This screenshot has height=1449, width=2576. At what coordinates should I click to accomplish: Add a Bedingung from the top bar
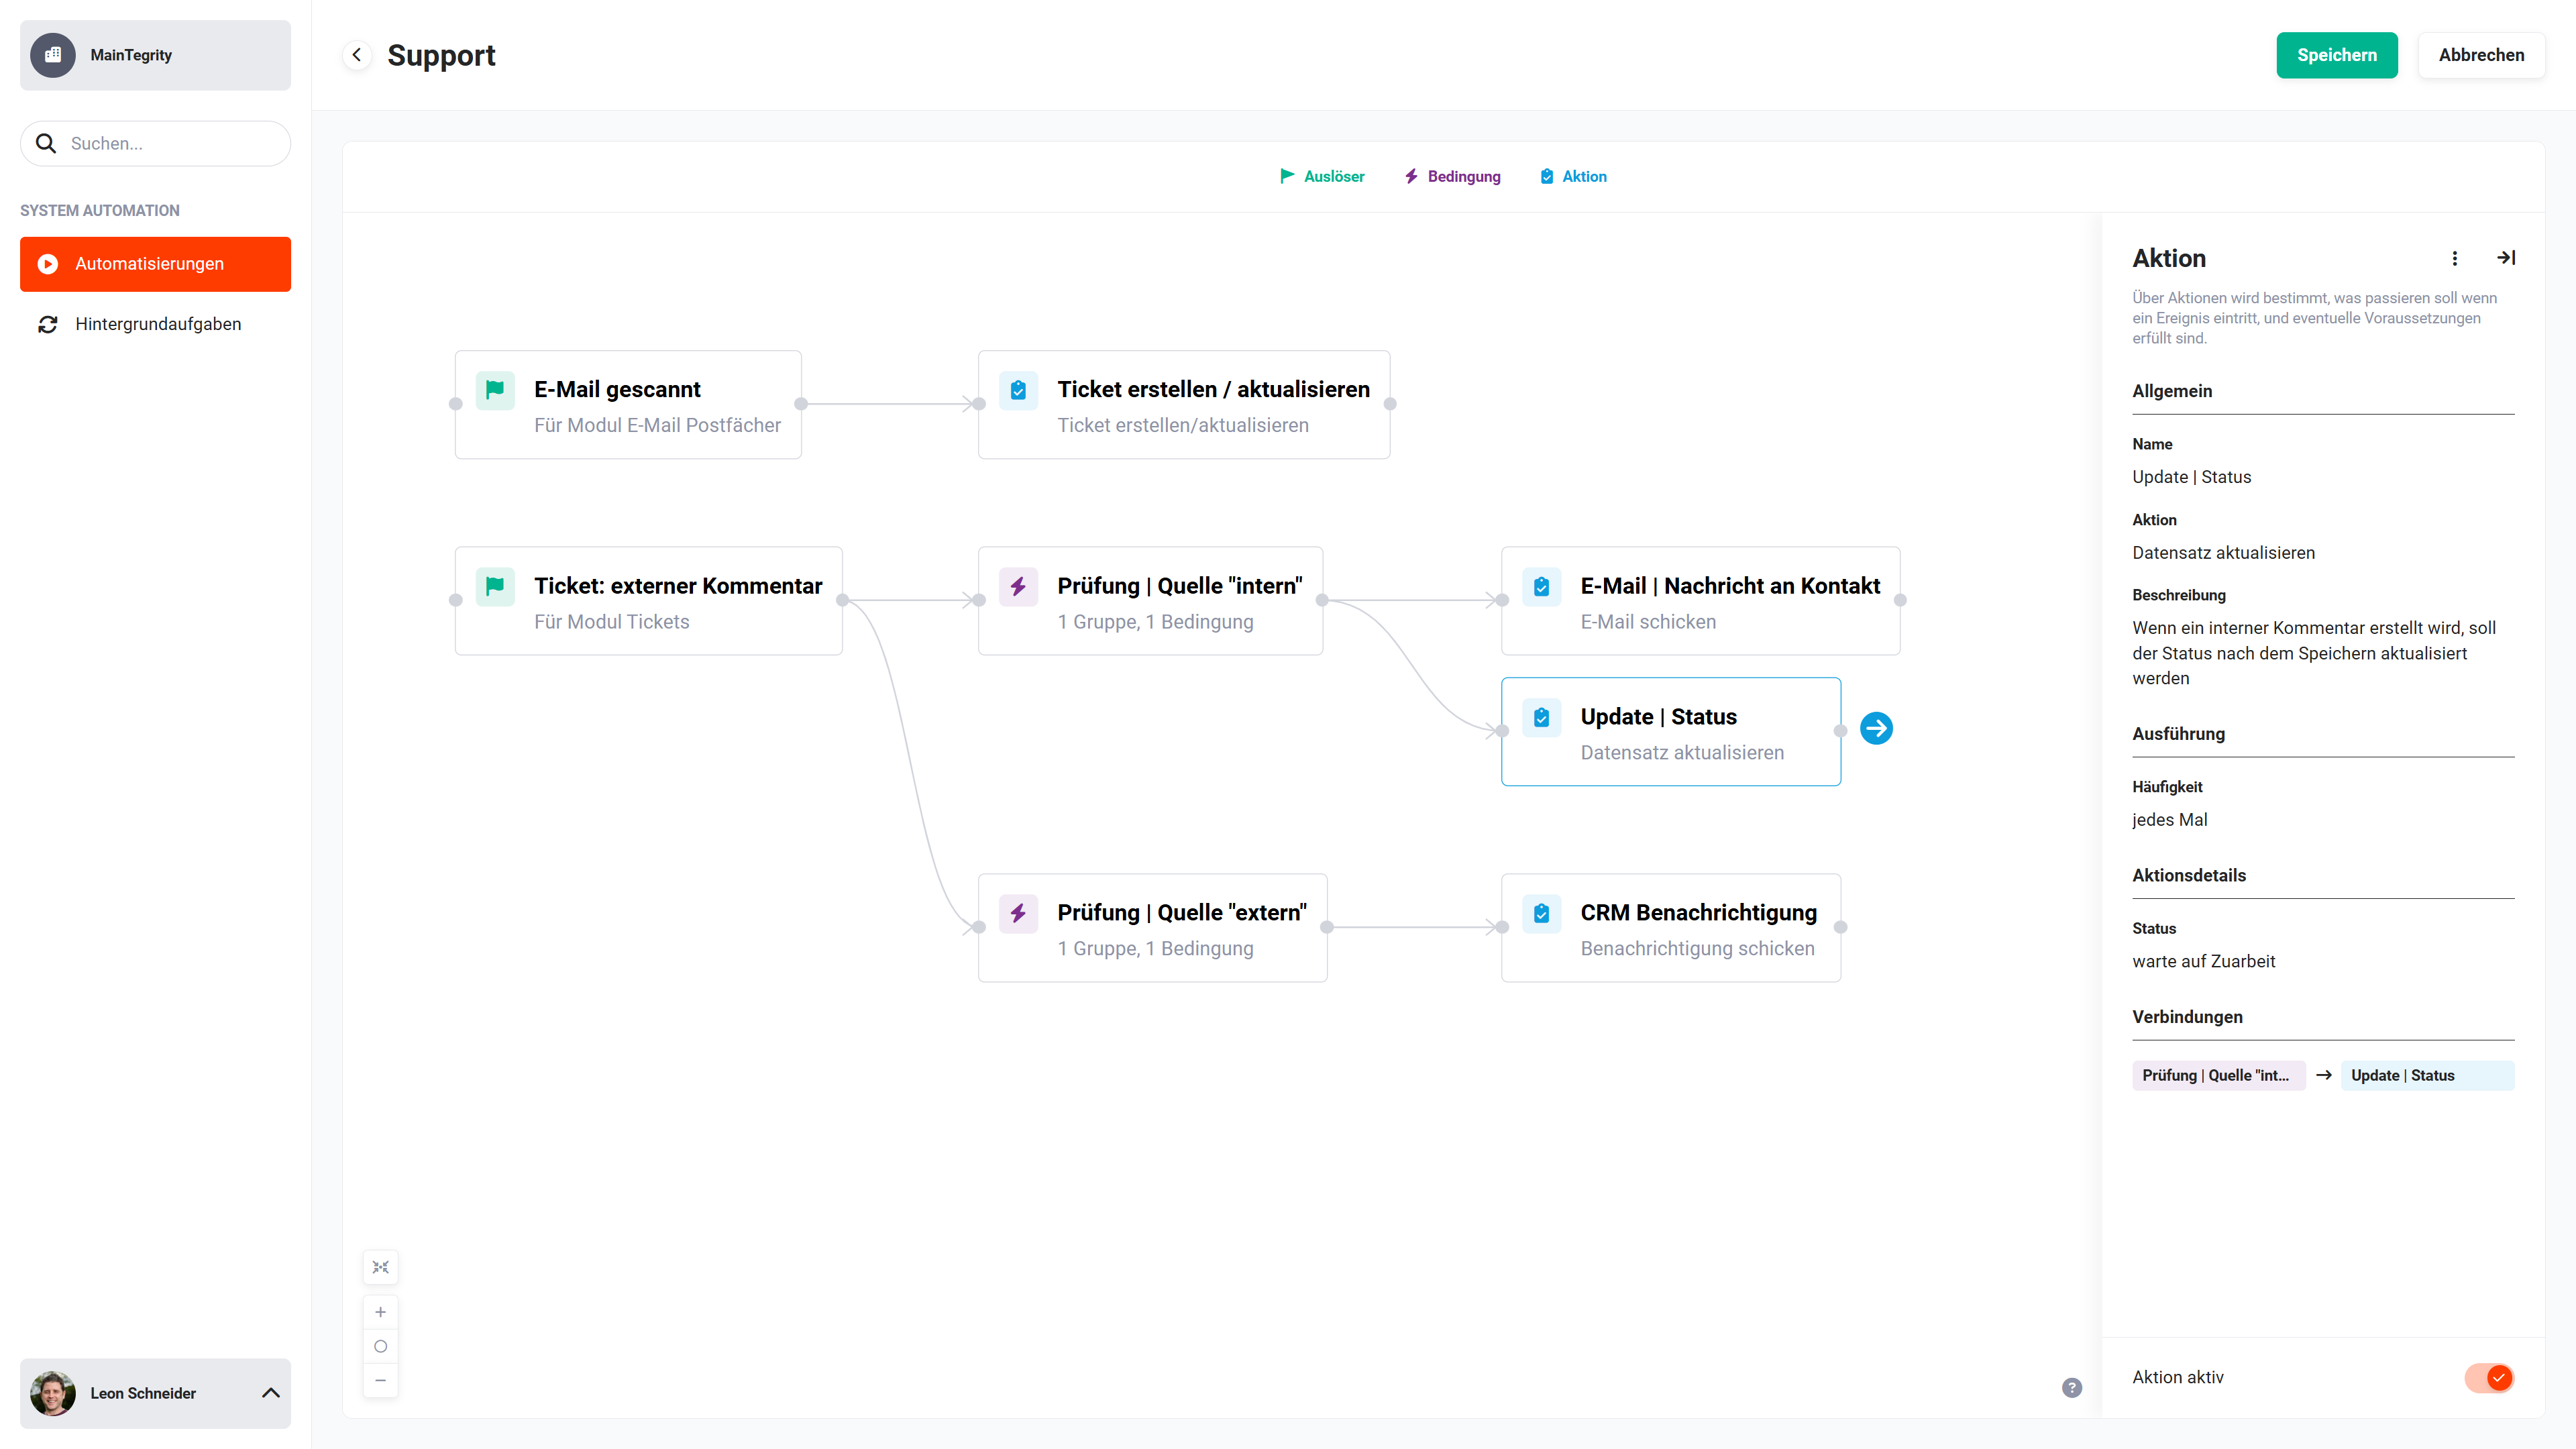(x=1453, y=176)
